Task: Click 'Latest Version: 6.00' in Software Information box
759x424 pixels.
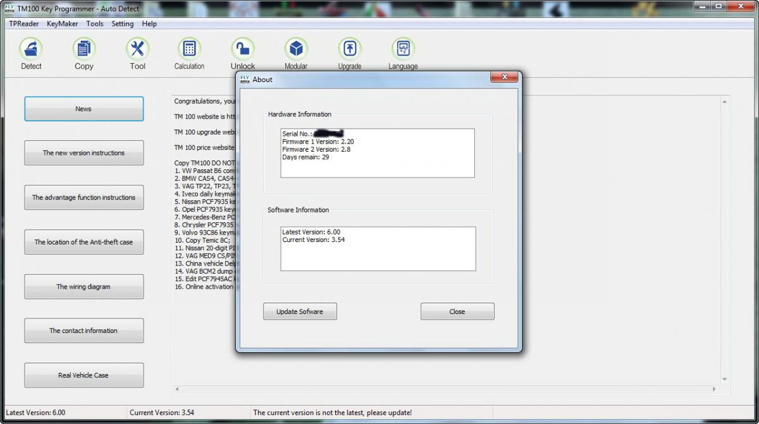Action: [311, 232]
